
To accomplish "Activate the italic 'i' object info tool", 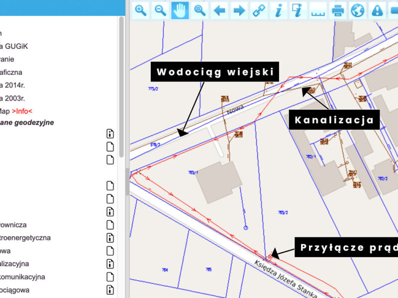I will pos(279,10).
